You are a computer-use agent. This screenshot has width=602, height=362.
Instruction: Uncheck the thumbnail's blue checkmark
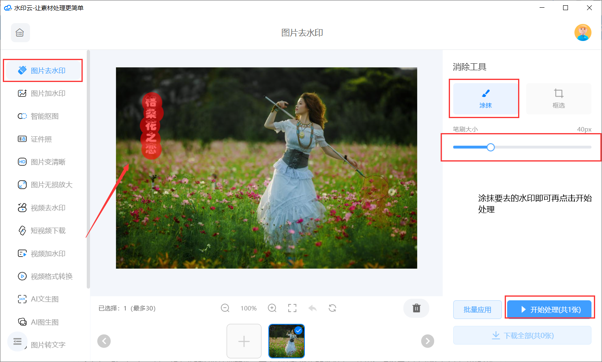298,330
